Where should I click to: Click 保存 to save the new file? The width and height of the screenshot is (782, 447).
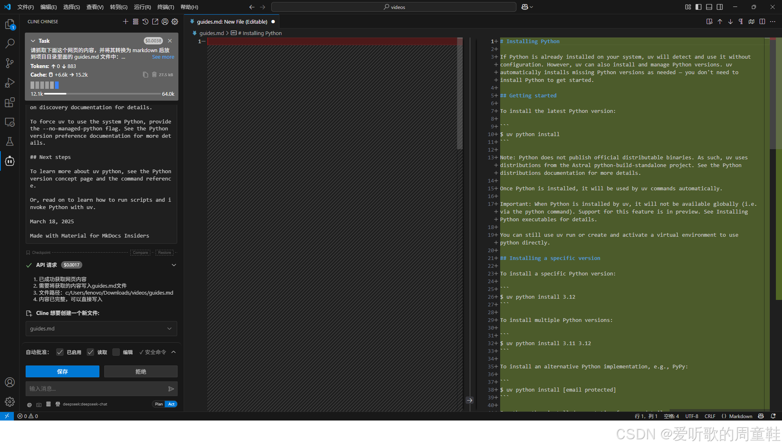(62, 372)
